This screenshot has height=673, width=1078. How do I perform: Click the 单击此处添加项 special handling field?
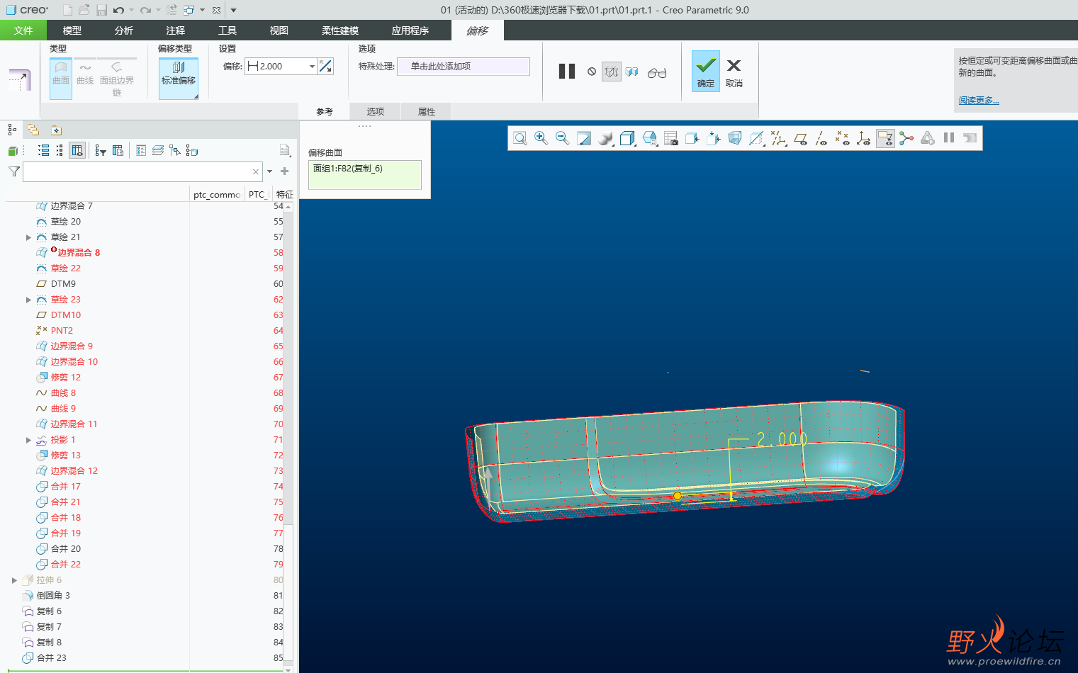(x=464, y=66)
